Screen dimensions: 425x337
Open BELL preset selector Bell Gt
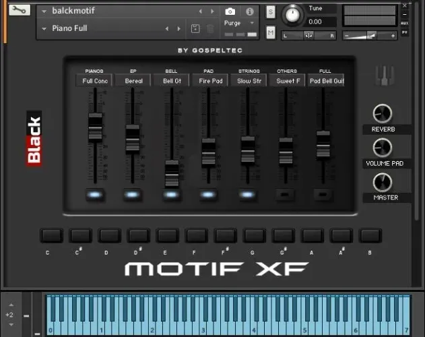coord(171,81)
